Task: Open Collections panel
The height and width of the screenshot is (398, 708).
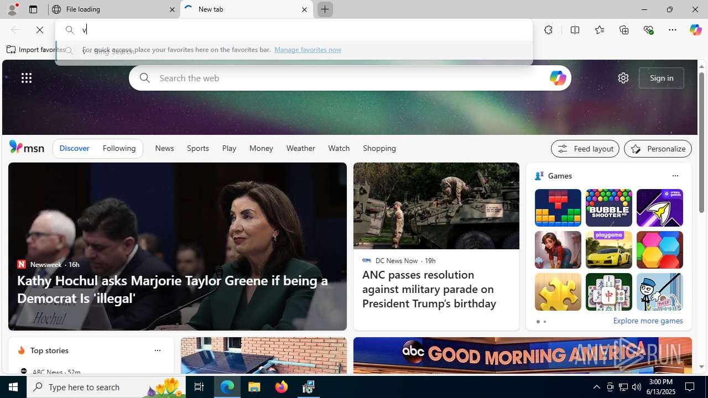Action: click(624, 30)
